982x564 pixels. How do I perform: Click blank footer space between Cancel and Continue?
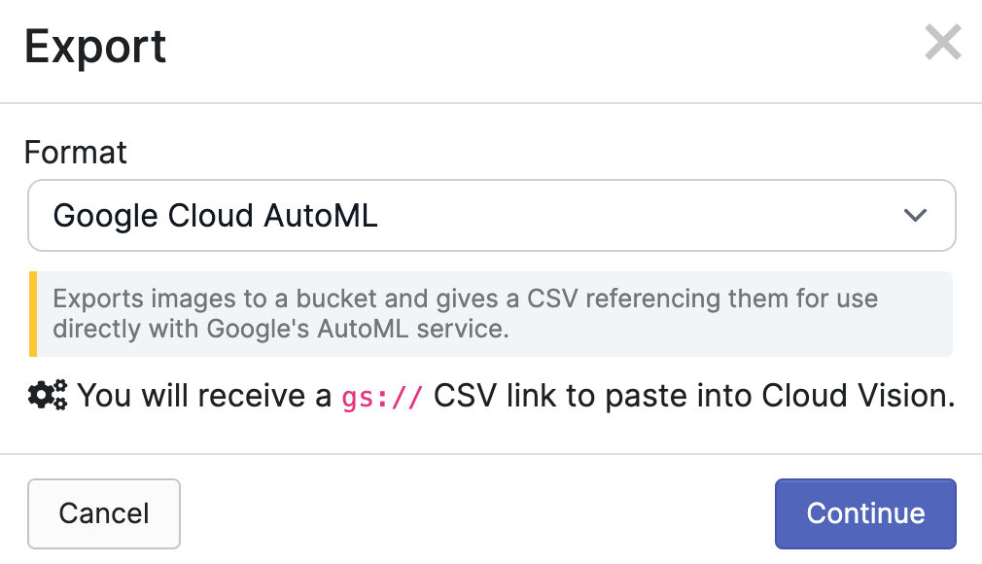coord(476,513)
